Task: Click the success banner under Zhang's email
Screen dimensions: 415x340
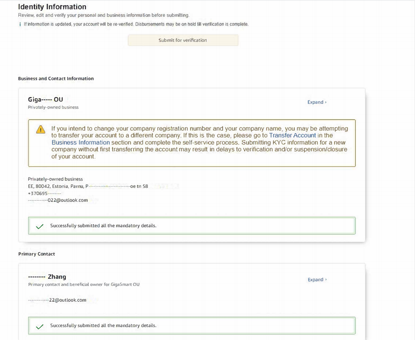Action: click(x=192, y=326)
